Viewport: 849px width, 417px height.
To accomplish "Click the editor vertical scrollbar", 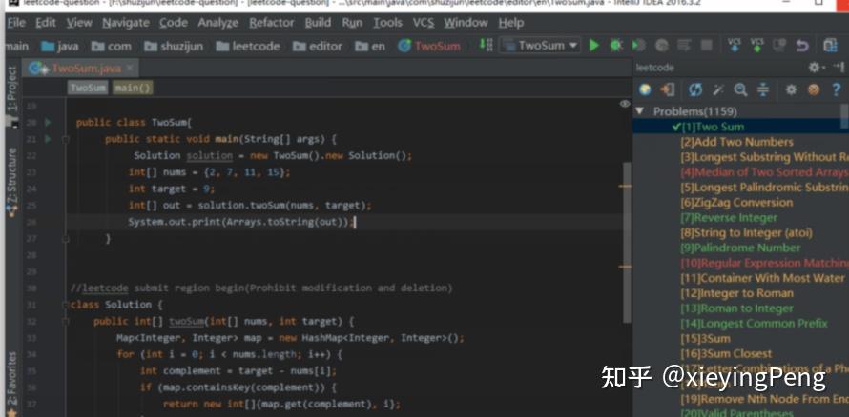I will point(627,243).
